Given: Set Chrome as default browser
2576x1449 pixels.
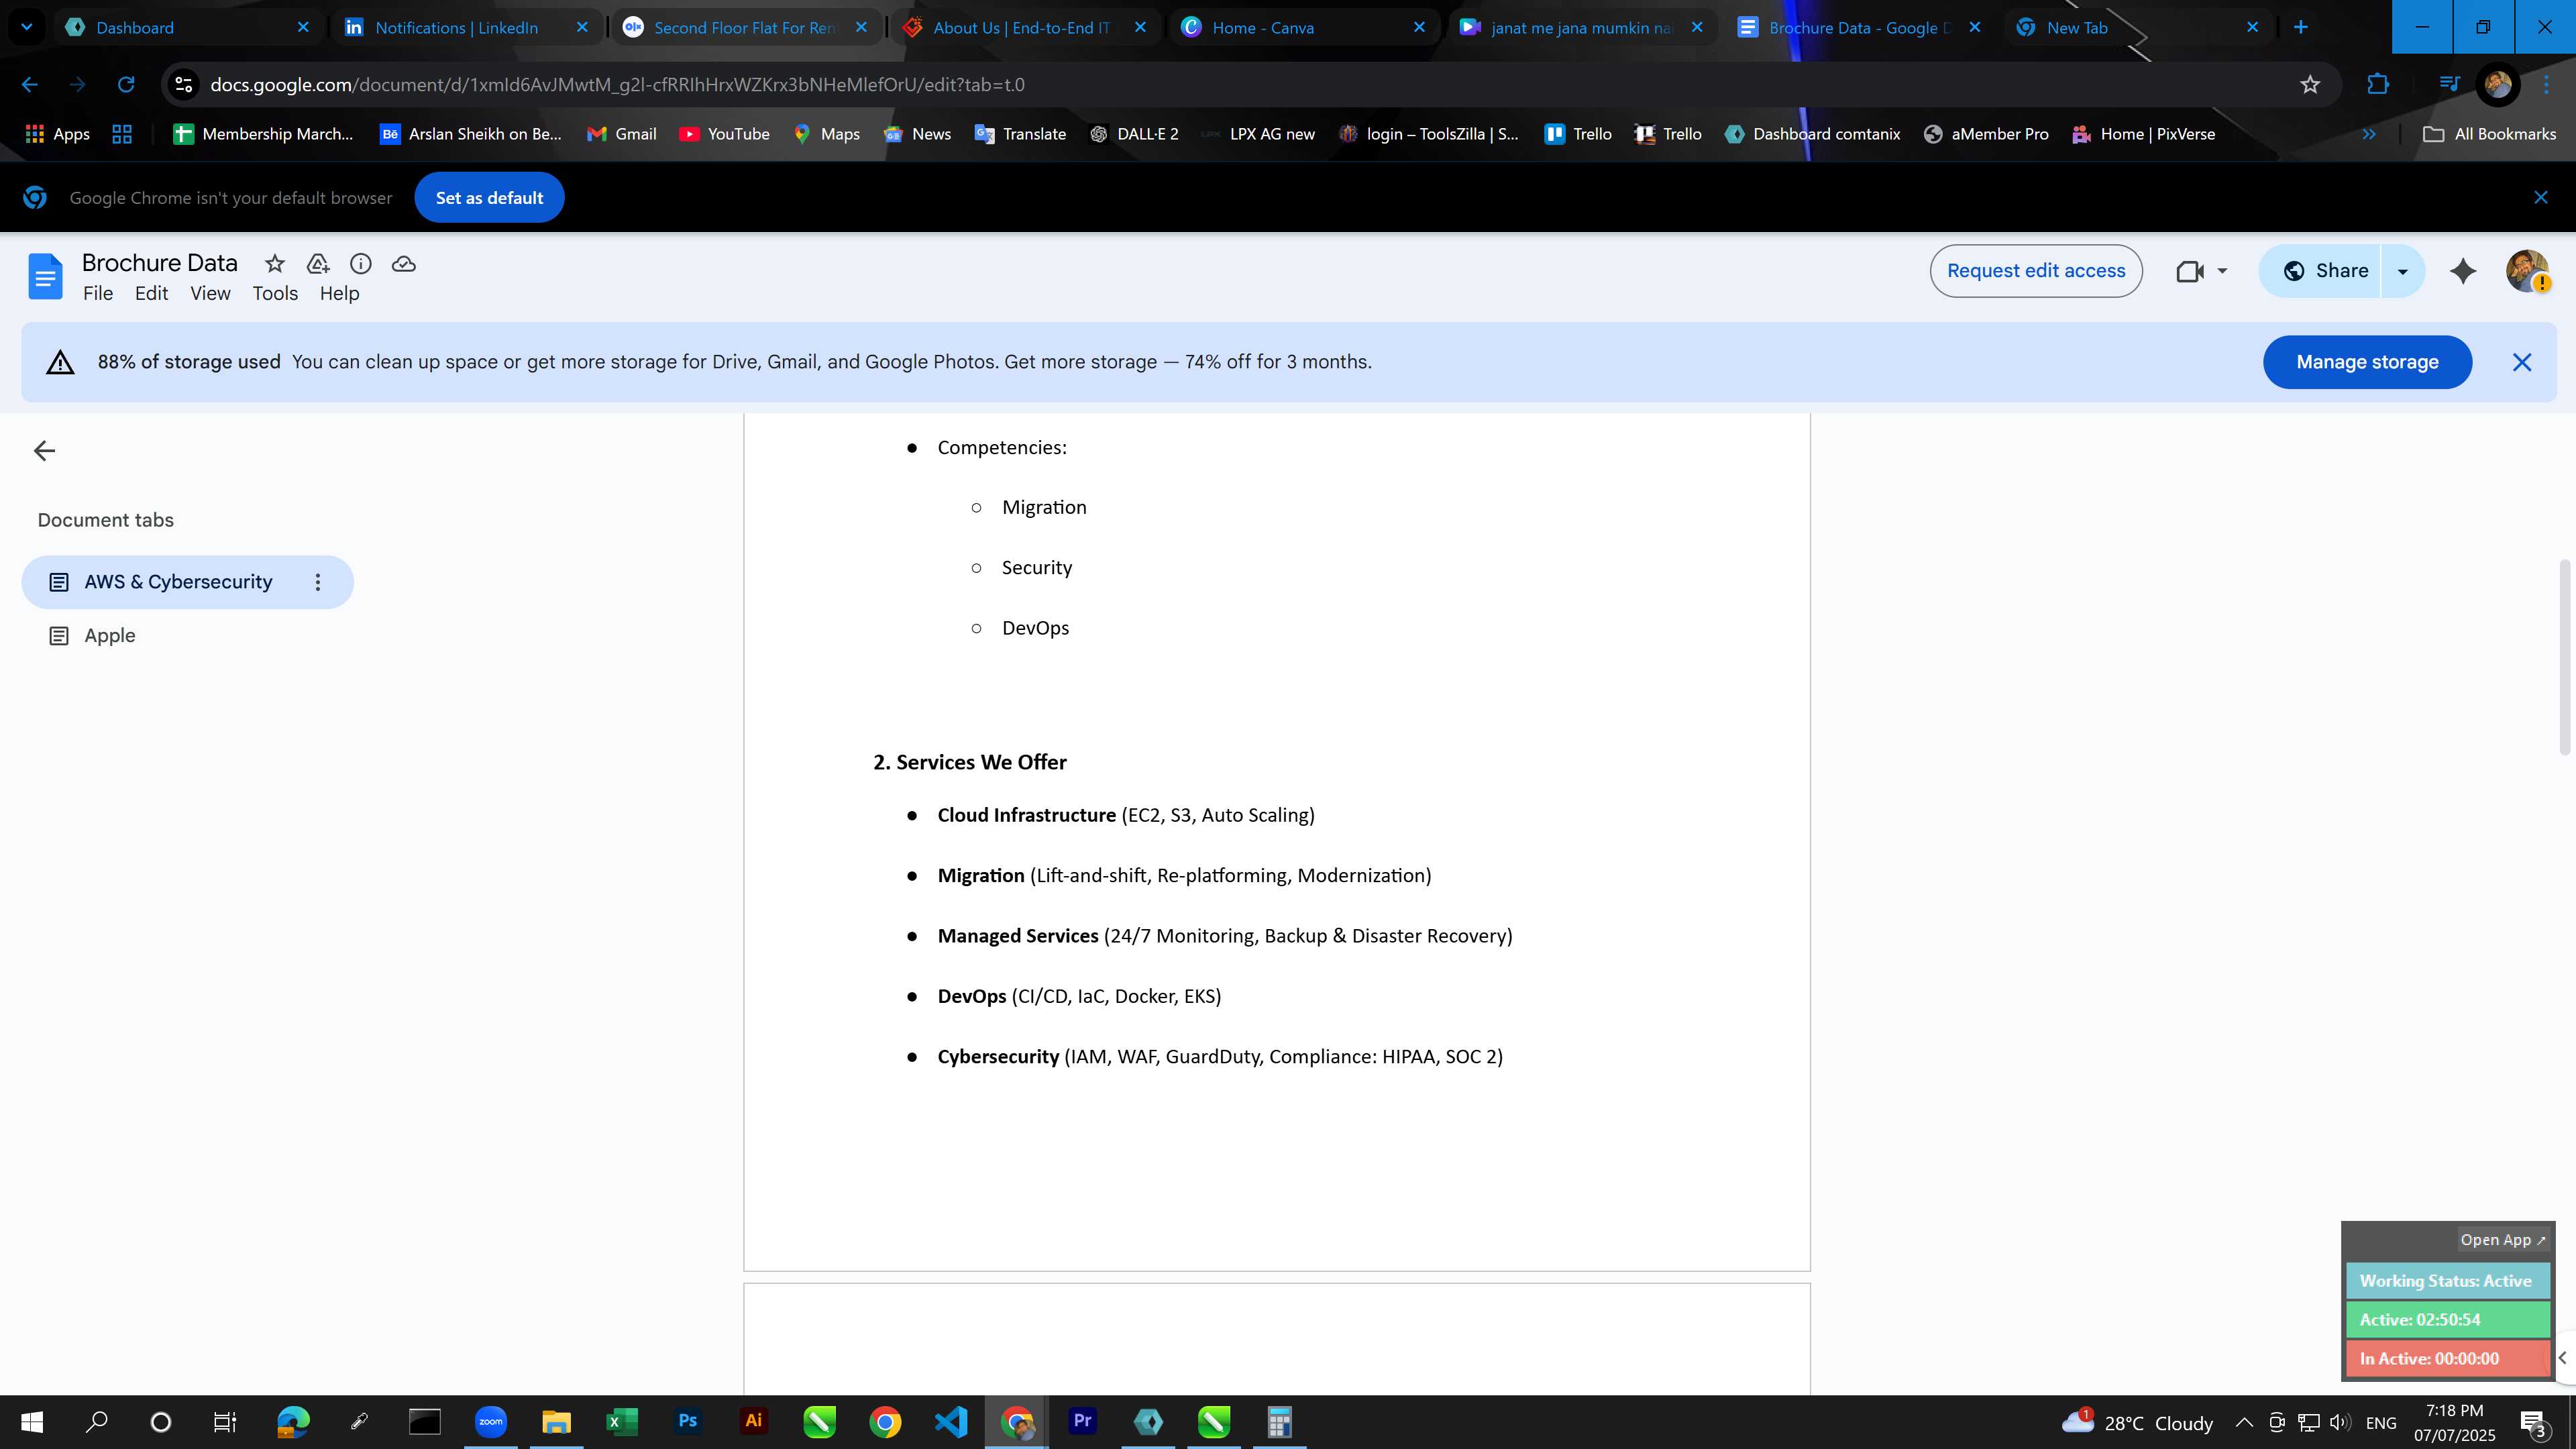Looking at the screenshot, I should (x=489, y=198).
